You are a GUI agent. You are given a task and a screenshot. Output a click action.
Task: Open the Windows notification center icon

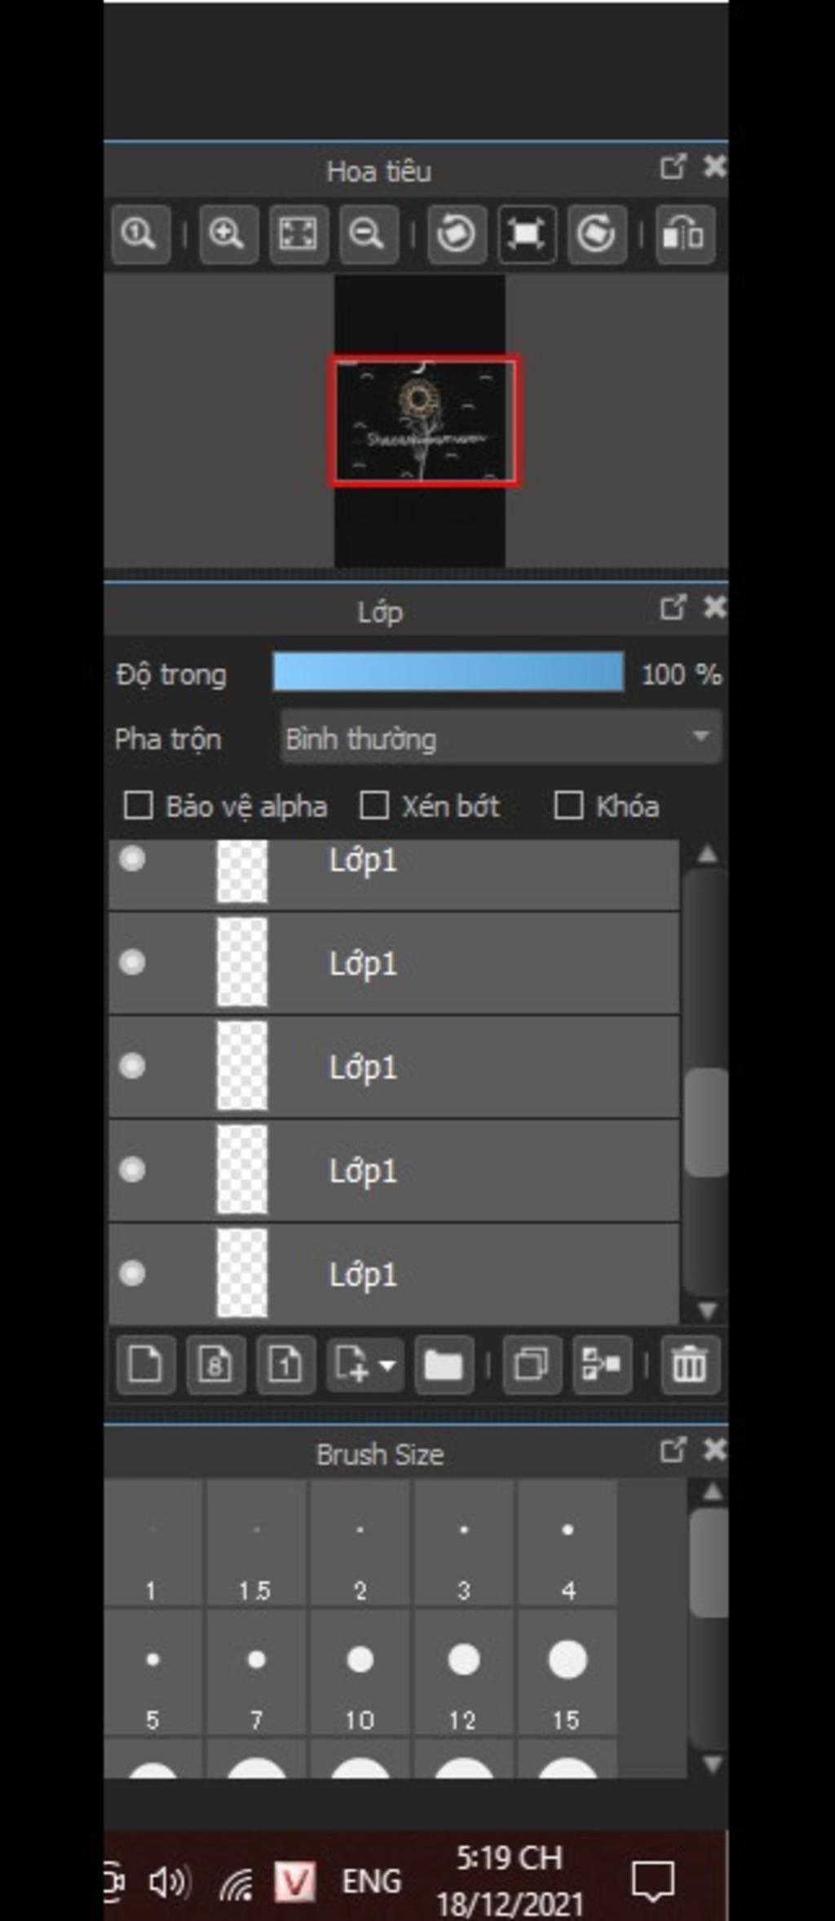[x=652, y=1880]
